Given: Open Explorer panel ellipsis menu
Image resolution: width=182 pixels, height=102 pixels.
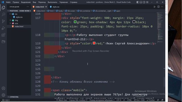Looking at the screenshot, I should click(x=28, y=7).
